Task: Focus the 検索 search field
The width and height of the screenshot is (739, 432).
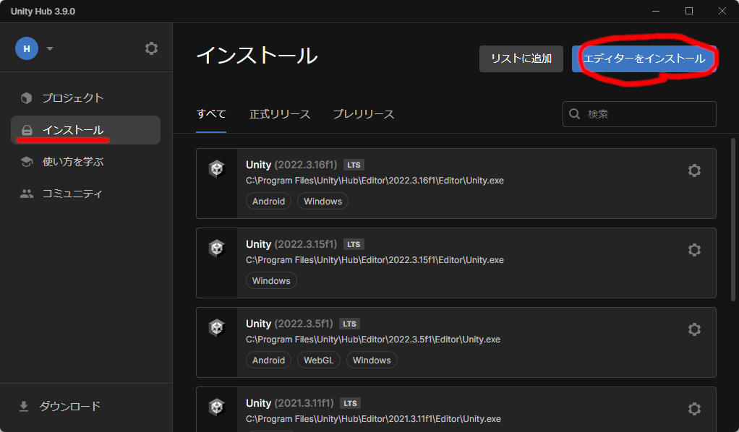Action: coord(639,114)
